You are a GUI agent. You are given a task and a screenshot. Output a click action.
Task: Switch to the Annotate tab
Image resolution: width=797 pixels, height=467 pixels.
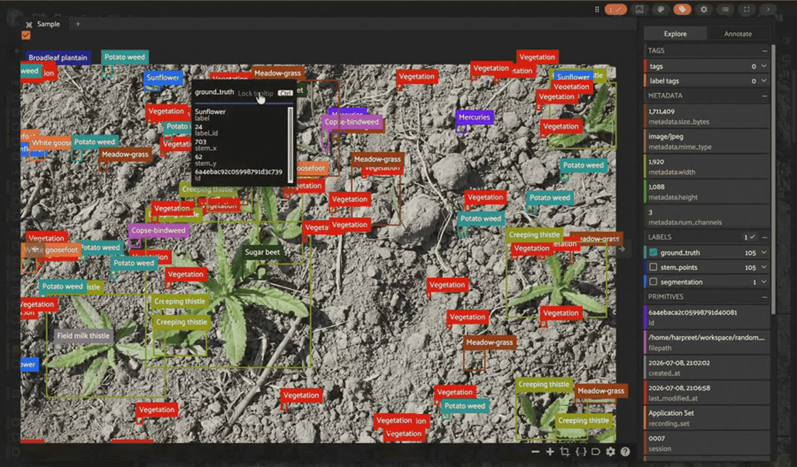click(x=738, y=34)
